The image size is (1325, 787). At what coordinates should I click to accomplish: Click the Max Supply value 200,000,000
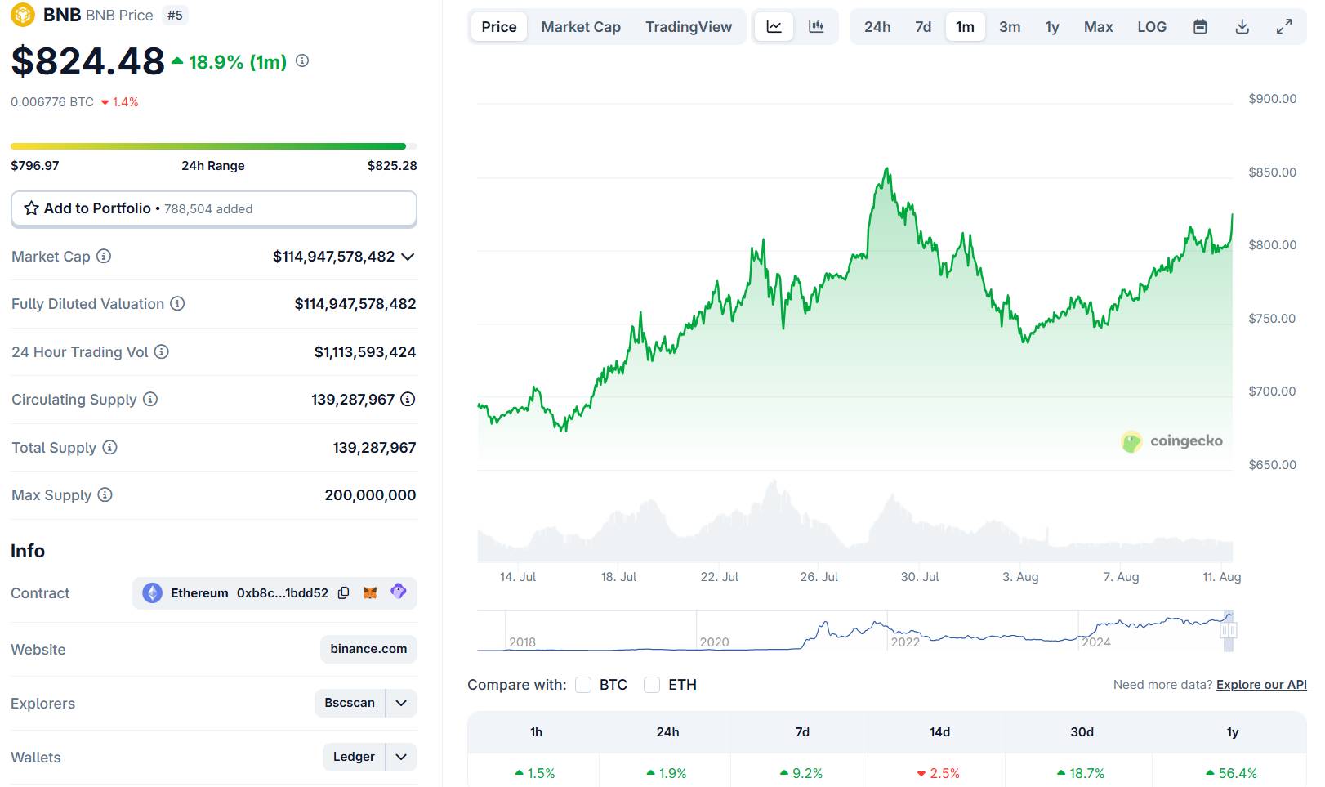[370, 495]
